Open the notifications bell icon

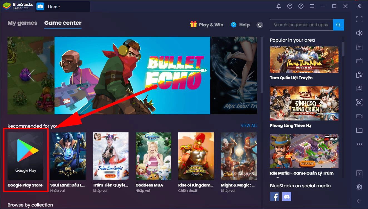click(x=278, y=6)
